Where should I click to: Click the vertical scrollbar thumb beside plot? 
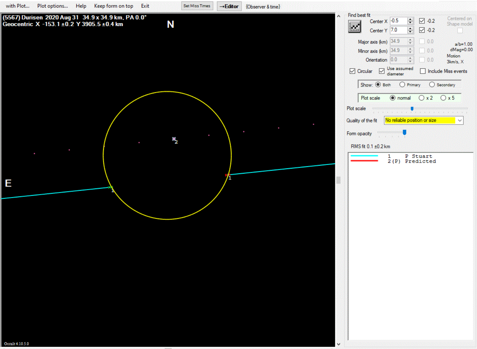338,180
